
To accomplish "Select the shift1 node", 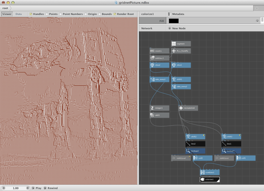I will (181, 79).
